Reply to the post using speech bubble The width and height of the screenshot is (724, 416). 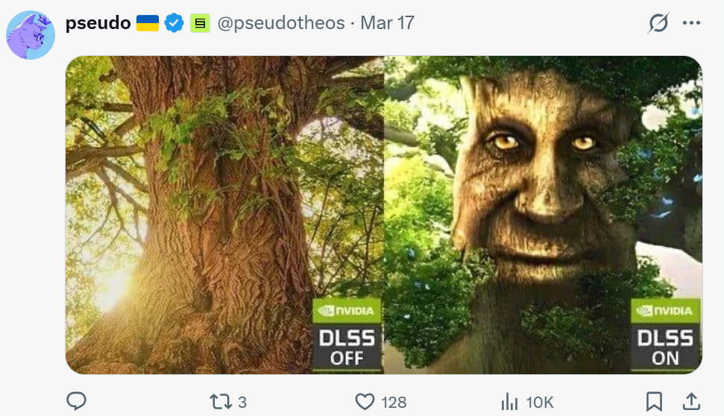[x=76, y=402]
